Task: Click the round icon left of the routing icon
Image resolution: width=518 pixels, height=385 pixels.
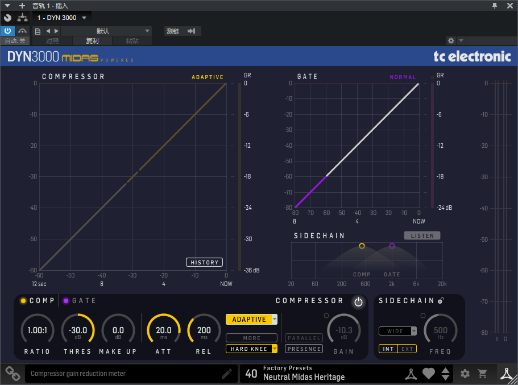Action: (7, 18)
